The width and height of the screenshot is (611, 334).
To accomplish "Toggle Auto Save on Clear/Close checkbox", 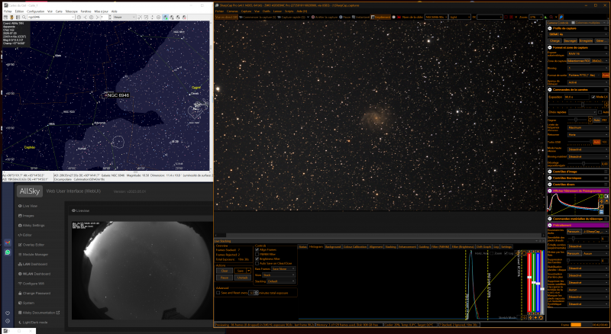I will [257, 264].
